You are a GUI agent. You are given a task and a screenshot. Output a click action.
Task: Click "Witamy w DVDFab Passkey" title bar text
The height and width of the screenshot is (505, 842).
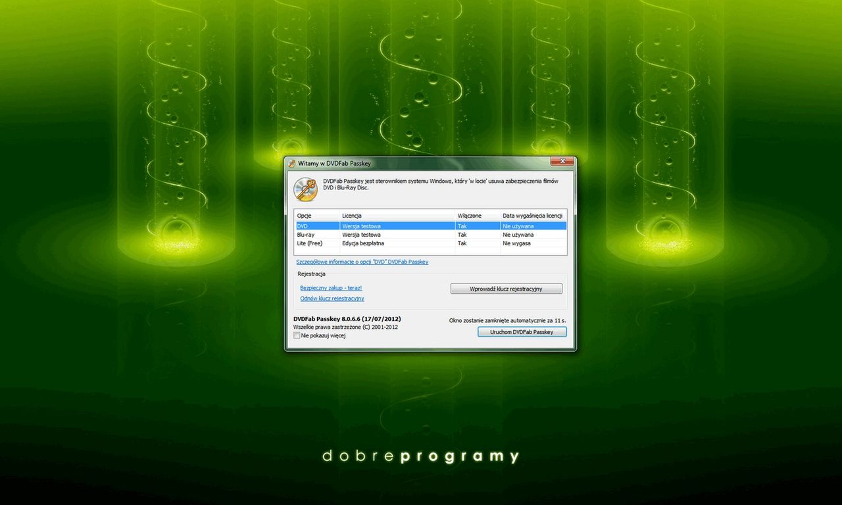(335, 163)
